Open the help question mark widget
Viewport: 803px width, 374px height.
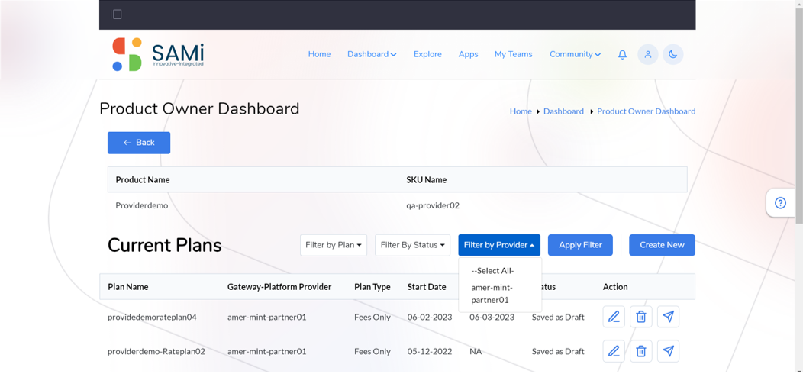click(x=780, y=203)
